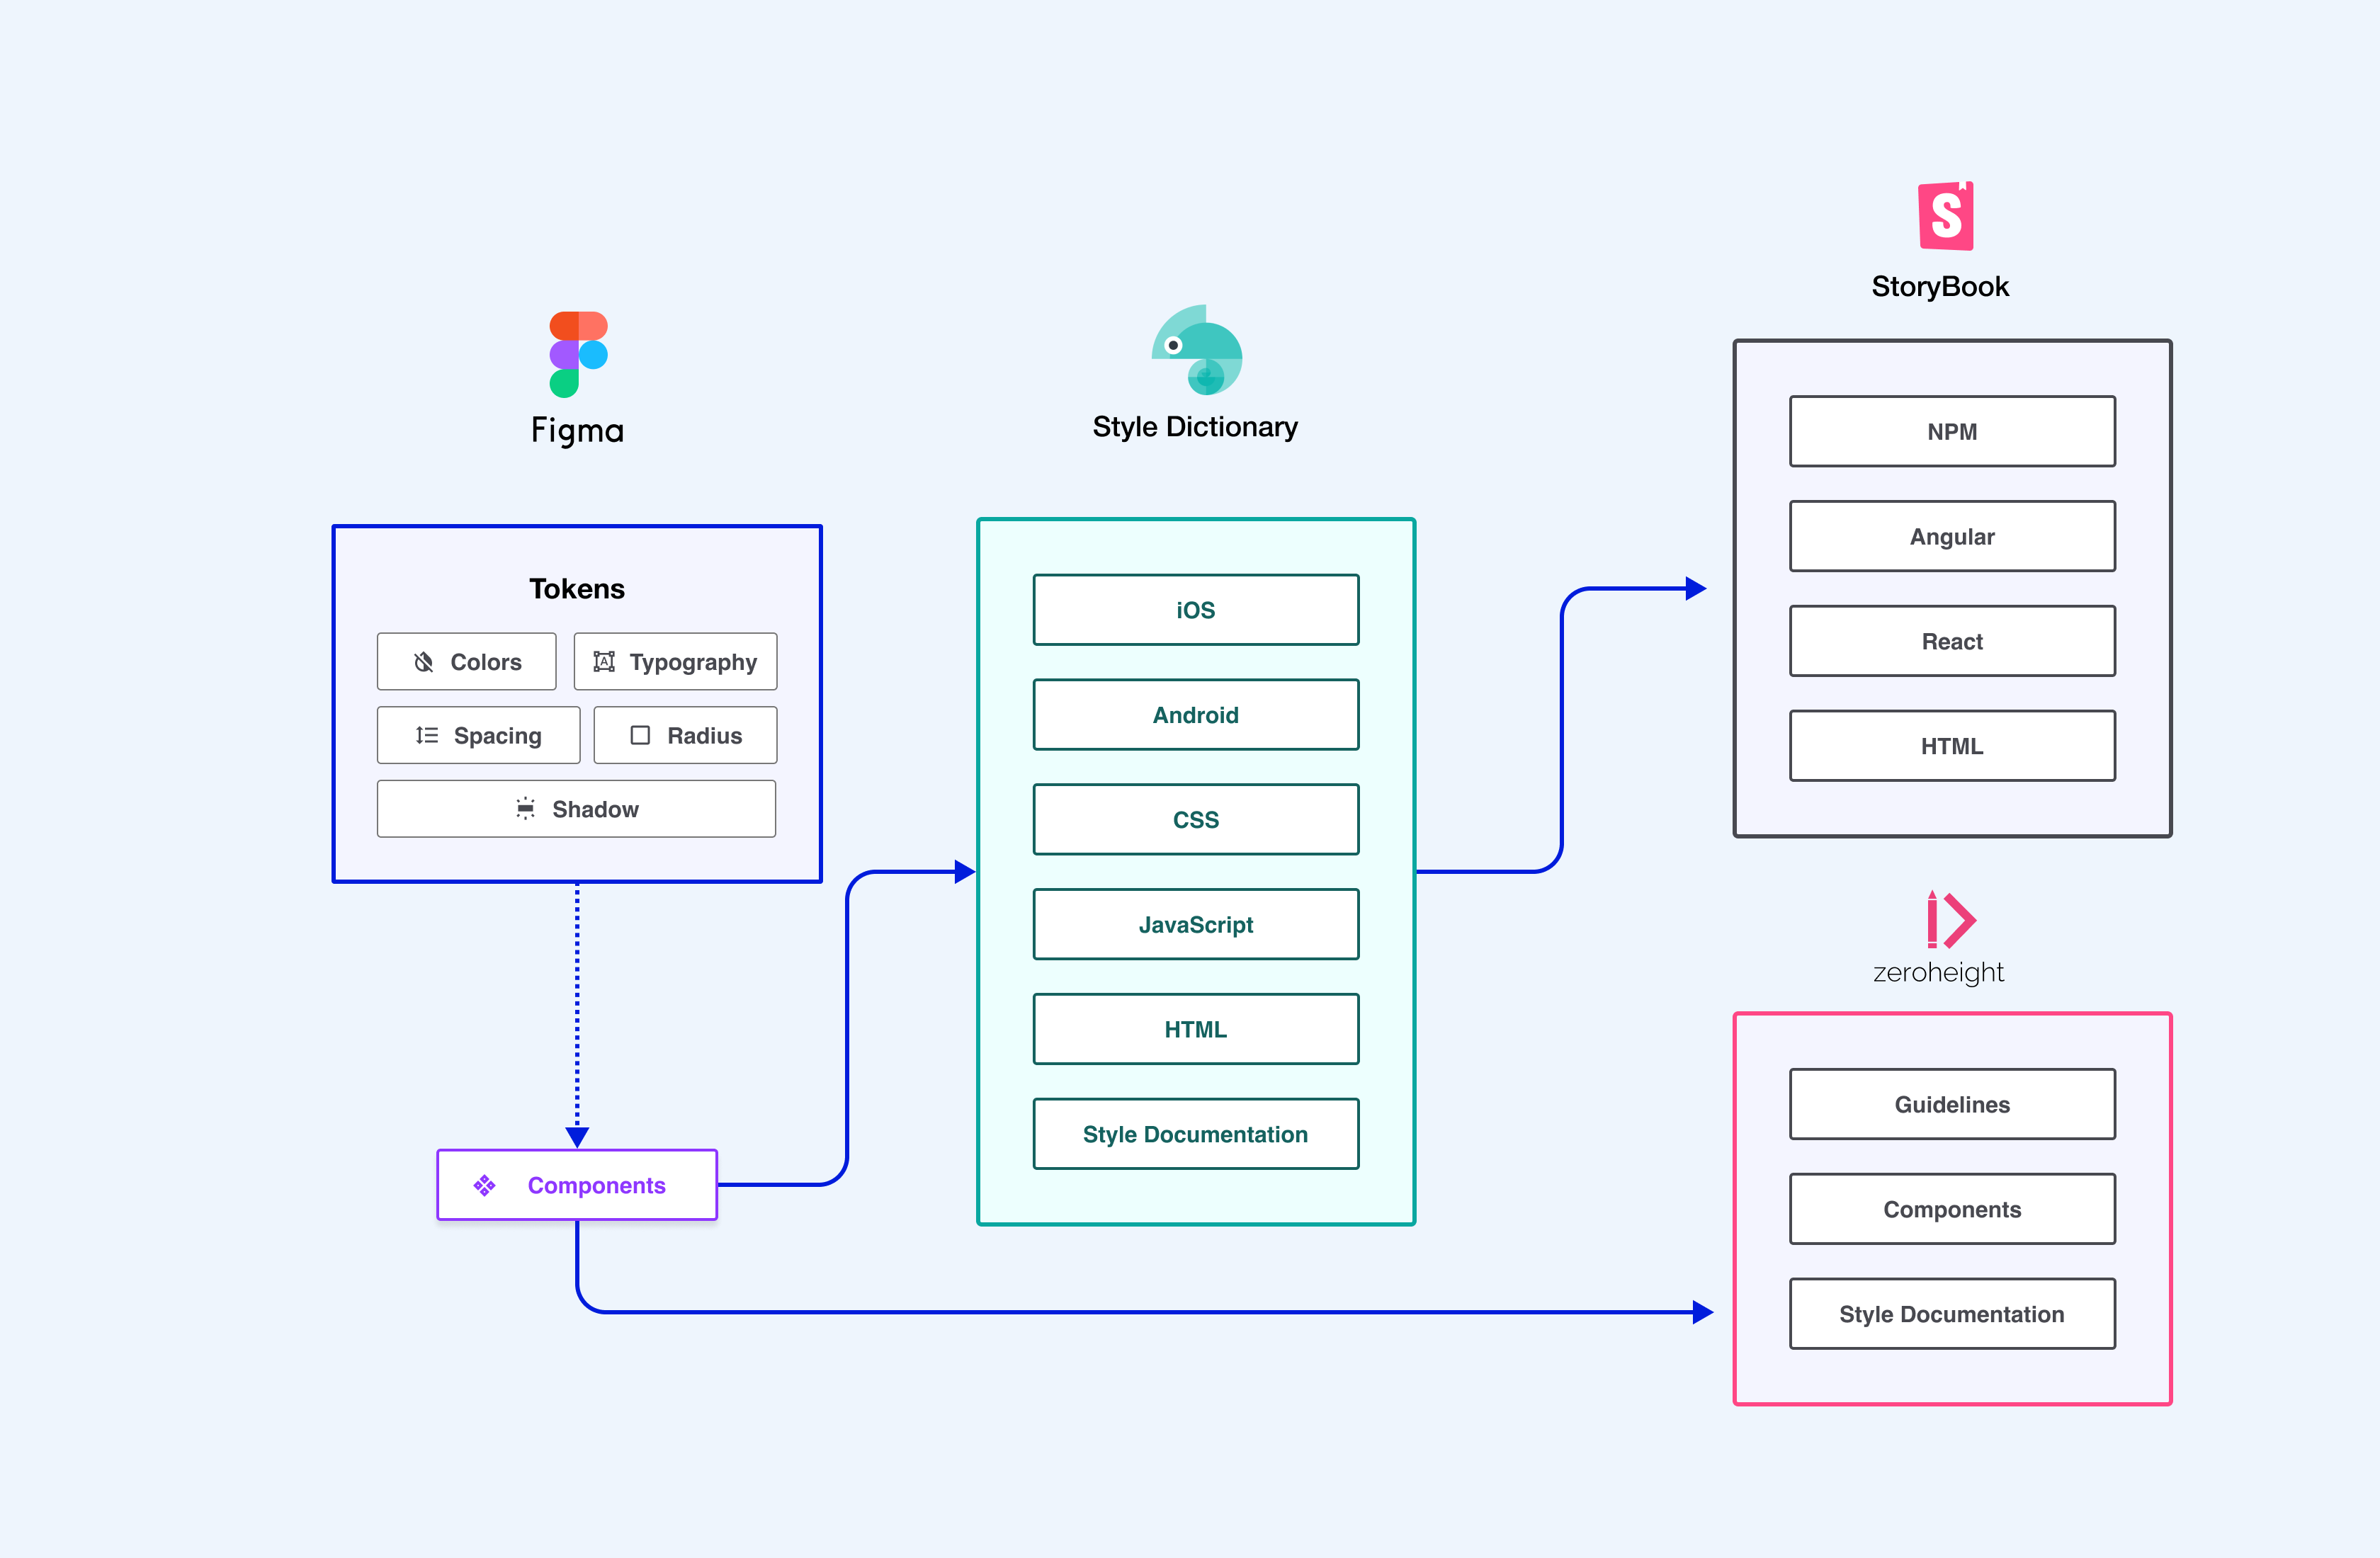This screenshot has height=1558, width=2380.
Task: Click the Style Dictionary chameleon logo
Action: pyautogui.click(x=1197, y=350)
